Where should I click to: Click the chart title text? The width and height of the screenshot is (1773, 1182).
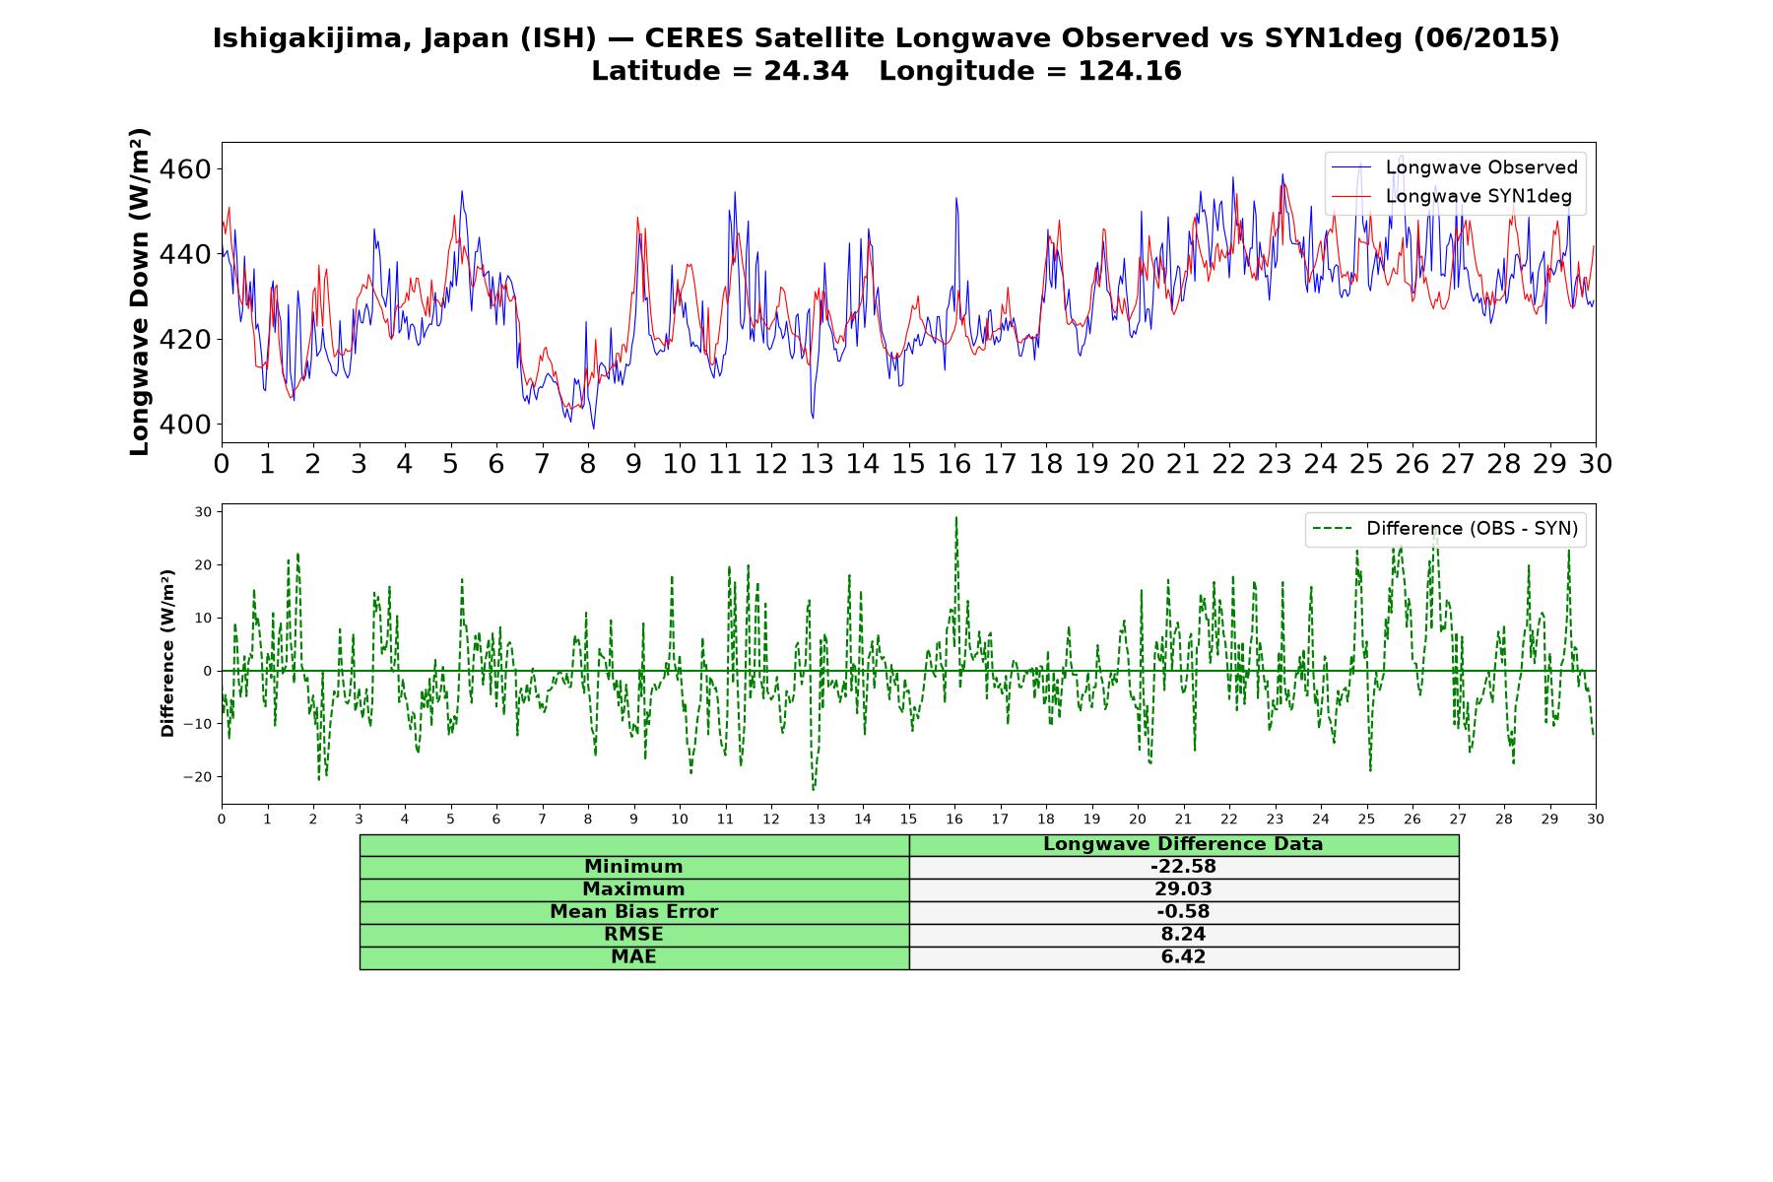pos(886,38)
